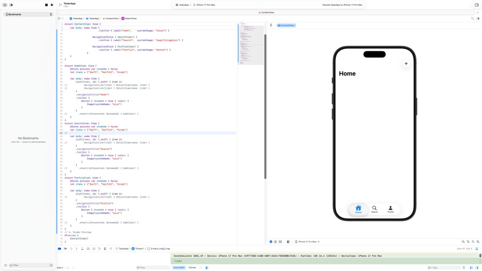Screen dimensions: 482x271
Task: Open Debug Memory Graph icon
Action: tap(94, 249)
